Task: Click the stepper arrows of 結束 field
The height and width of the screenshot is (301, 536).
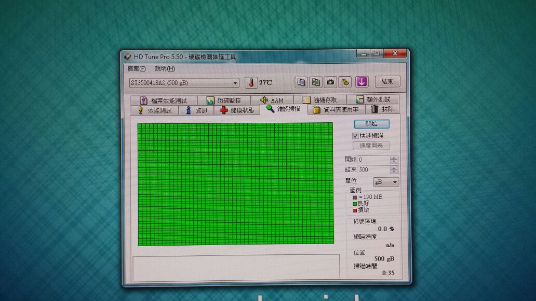Action: point(394,170)
